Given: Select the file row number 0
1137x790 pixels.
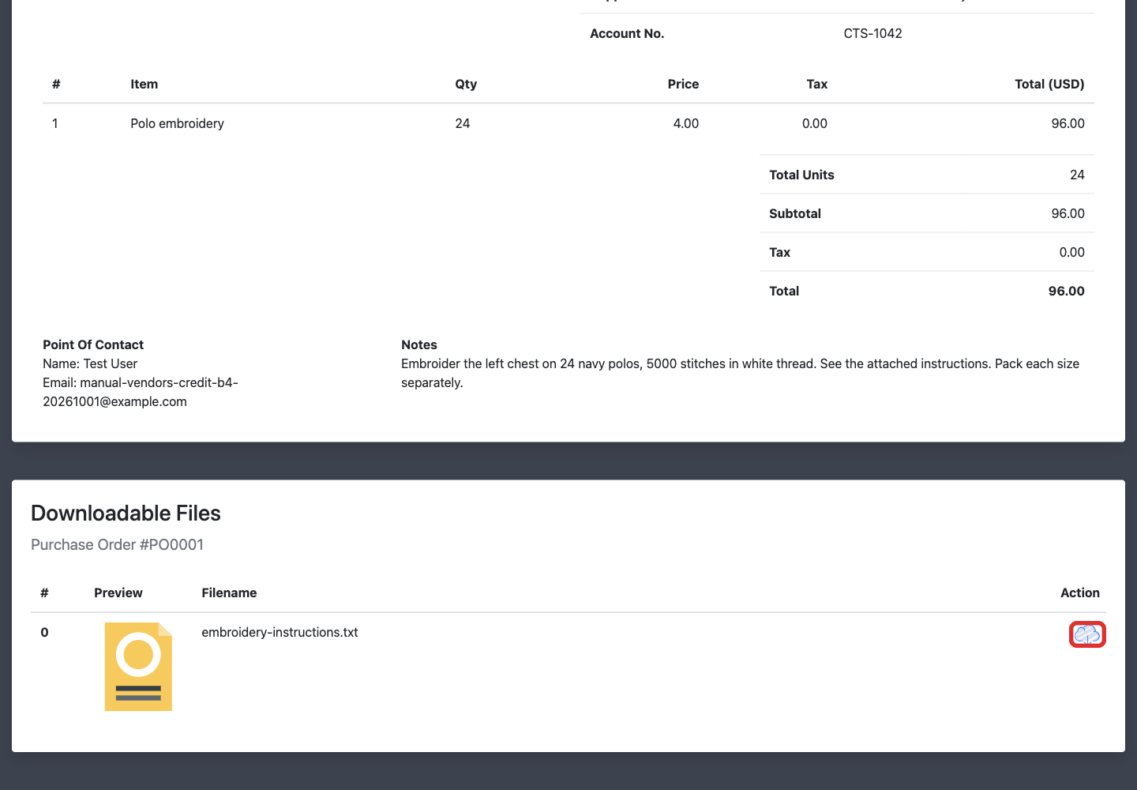Looking at the screenshot, I should [x=44, y=632].
